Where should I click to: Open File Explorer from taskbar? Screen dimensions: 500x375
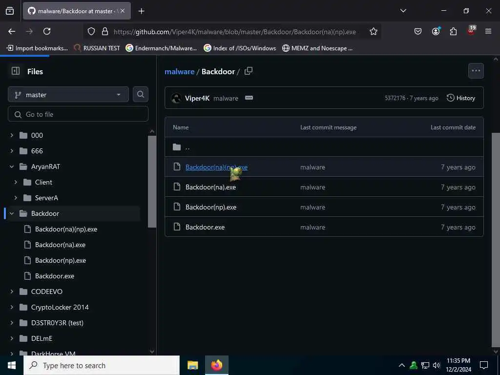(x=192, y=365)
